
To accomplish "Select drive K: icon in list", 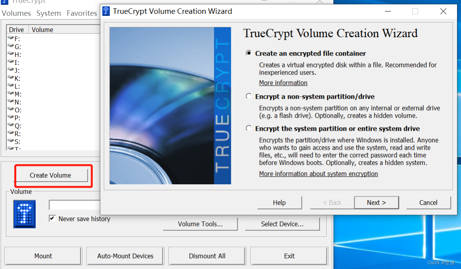I will click(11, 78).
